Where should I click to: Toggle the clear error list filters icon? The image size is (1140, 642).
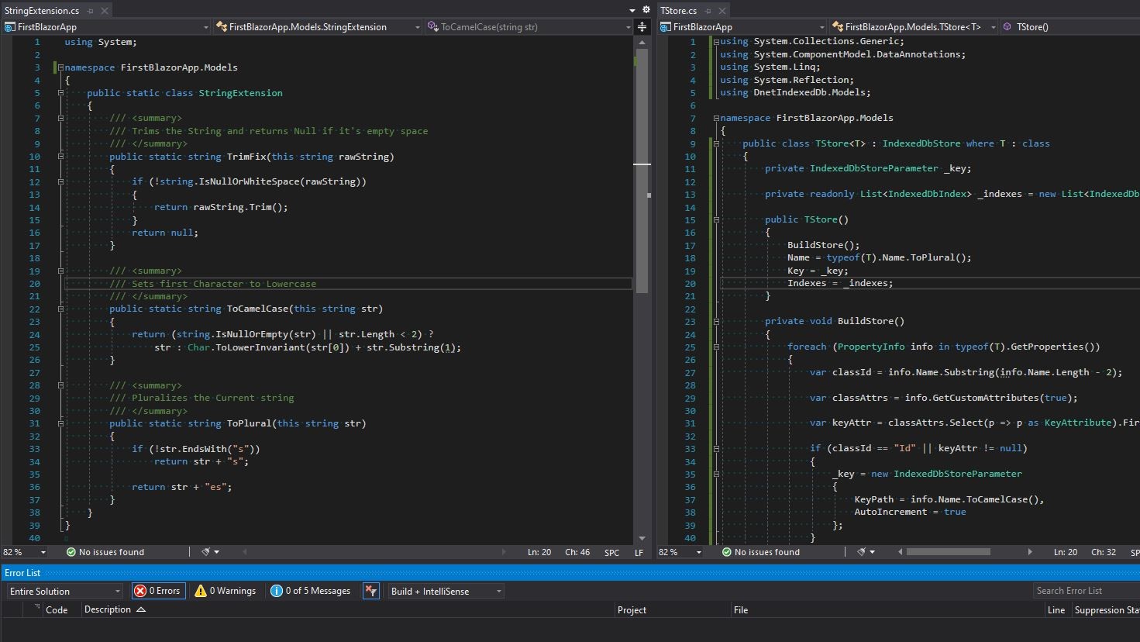point(371,591)
